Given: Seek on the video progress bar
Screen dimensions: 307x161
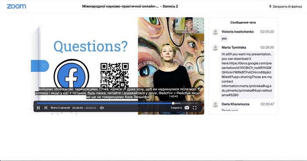Looking at the screenshot, I should (x=118, y=103).
